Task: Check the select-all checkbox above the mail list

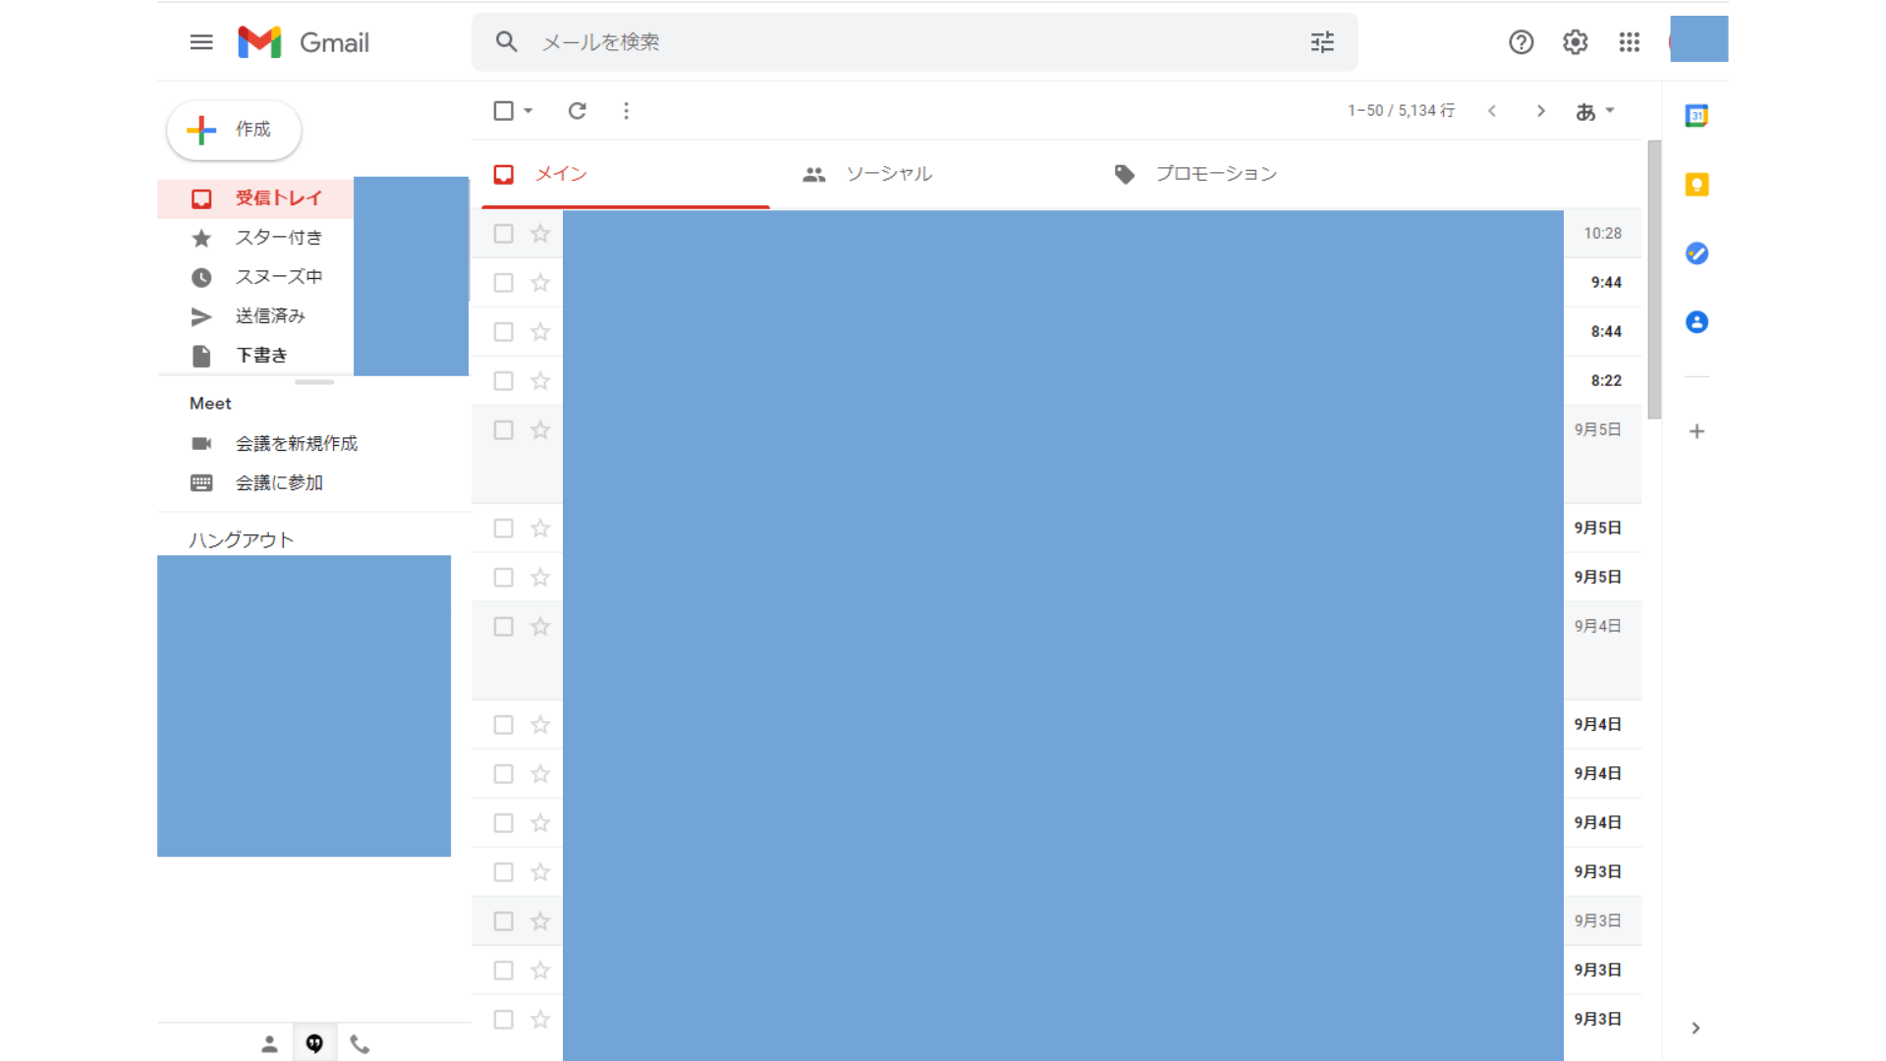Action: [x=504, y=111]
